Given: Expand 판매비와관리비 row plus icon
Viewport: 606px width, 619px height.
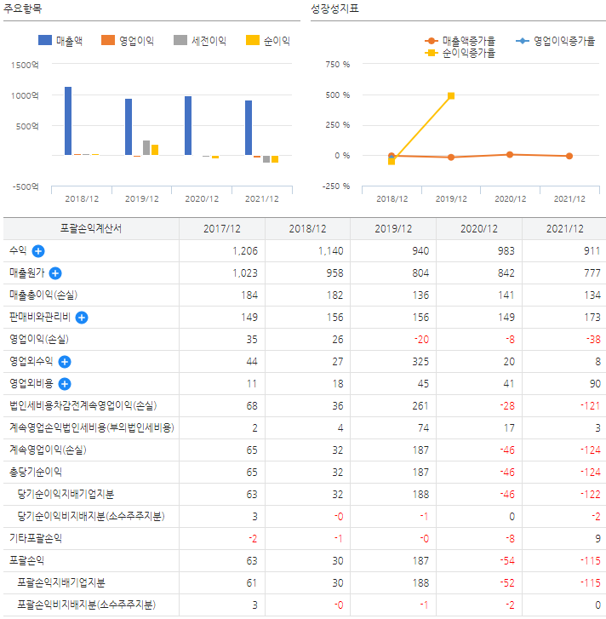Looking at the screenshot, I should coord(82,318).
